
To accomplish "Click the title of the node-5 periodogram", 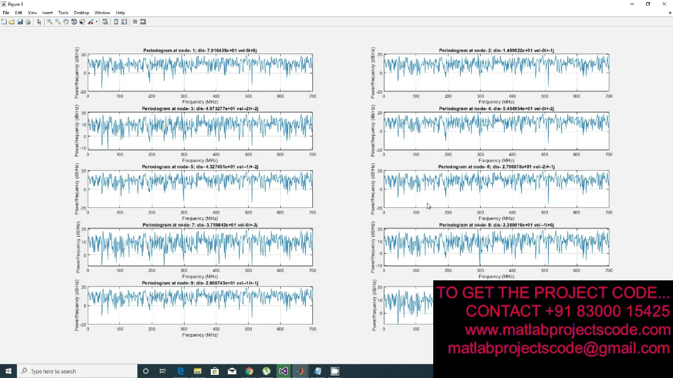I will point(200,167).
